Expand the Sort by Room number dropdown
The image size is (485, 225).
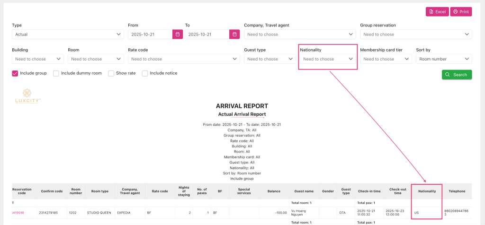pyautogui.click(x=443, y=59)
